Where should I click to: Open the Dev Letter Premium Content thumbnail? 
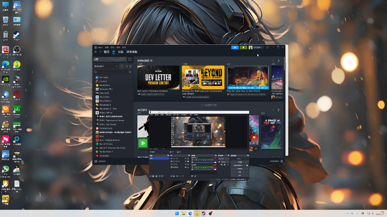(159, 78)
